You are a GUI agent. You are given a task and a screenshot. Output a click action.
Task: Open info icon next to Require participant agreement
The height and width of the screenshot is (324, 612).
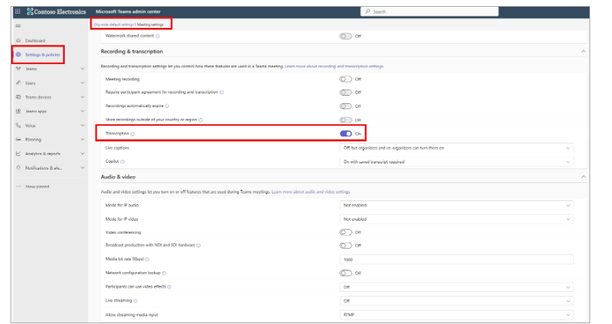[222, 93]
